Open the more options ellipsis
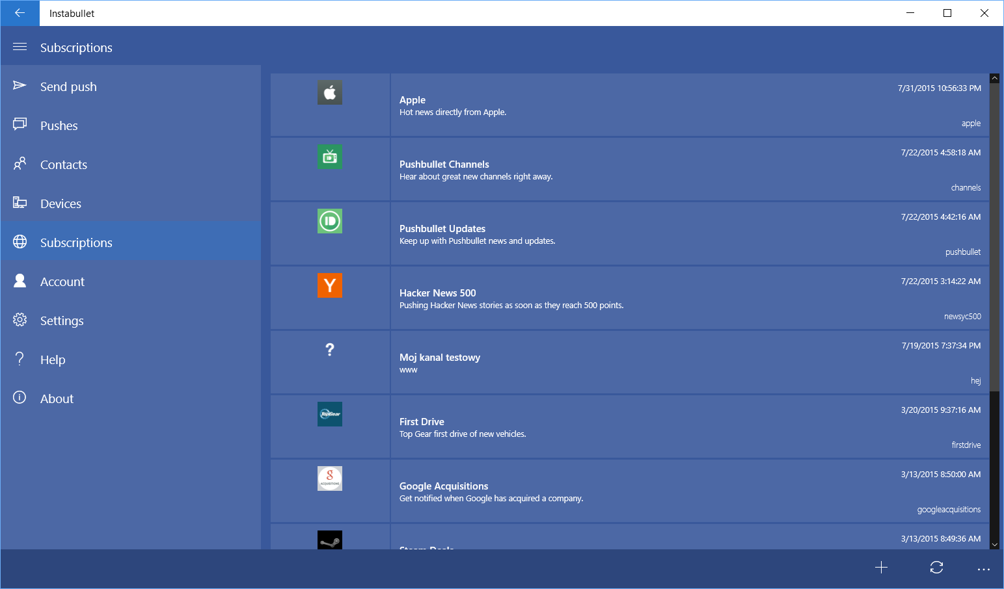 (x=984, y=568)
